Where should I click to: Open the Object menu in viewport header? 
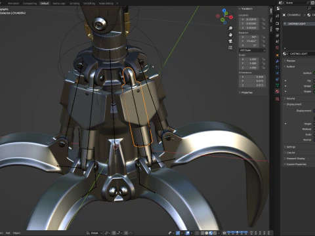(x=16, y=233)
